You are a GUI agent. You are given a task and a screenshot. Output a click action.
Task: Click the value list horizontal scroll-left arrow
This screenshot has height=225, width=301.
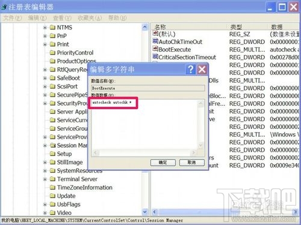click(x=154, y=212)
